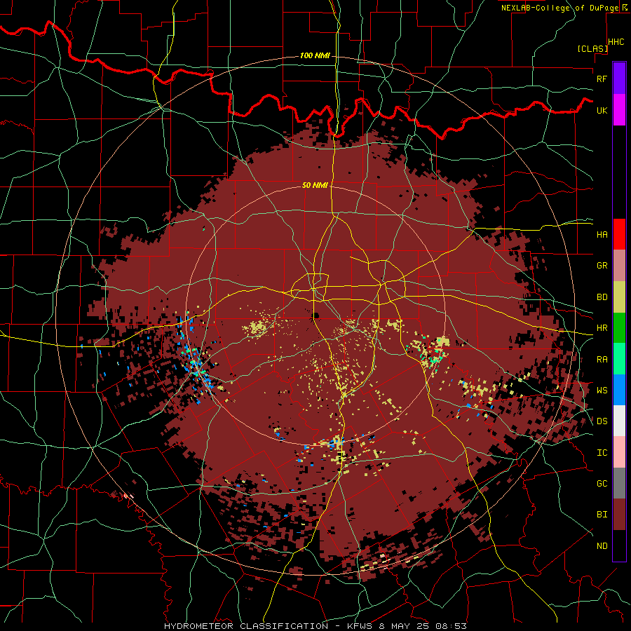Click the blue WS legend swatch
Viewport: 631px width, 631px height.
619,390
